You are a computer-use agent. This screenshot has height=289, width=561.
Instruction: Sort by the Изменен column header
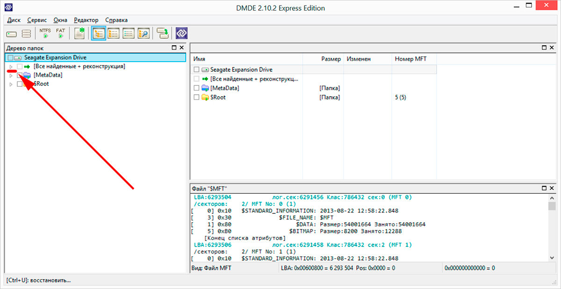(x=367, y=59)
